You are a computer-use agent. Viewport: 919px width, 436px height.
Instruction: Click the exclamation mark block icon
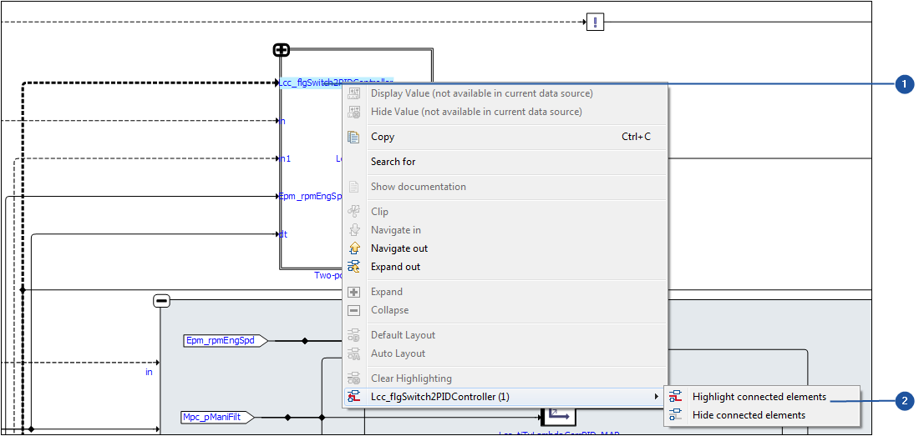[x=595, y=22]
